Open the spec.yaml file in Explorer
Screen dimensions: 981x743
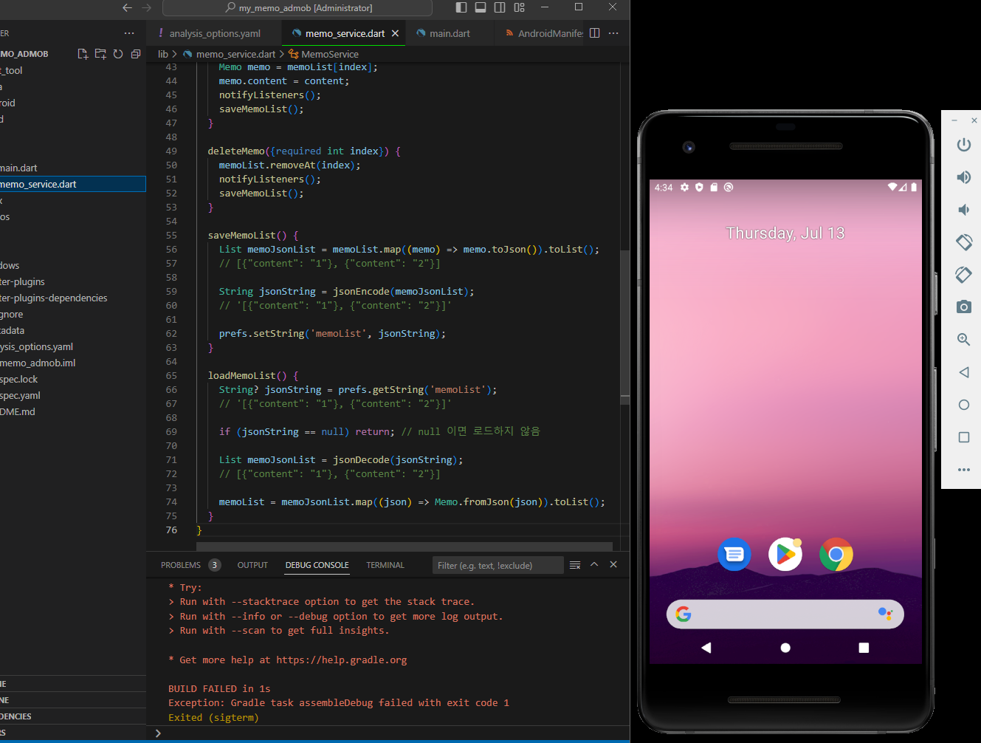[73, 395]
